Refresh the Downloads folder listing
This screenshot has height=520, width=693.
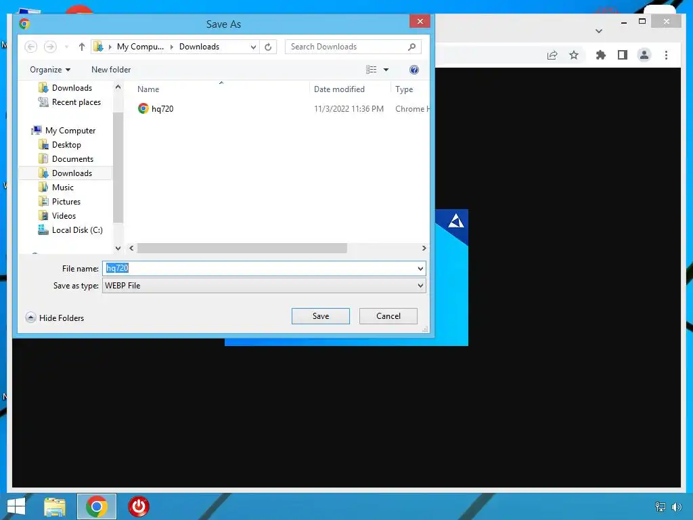[x=268, y=47]
